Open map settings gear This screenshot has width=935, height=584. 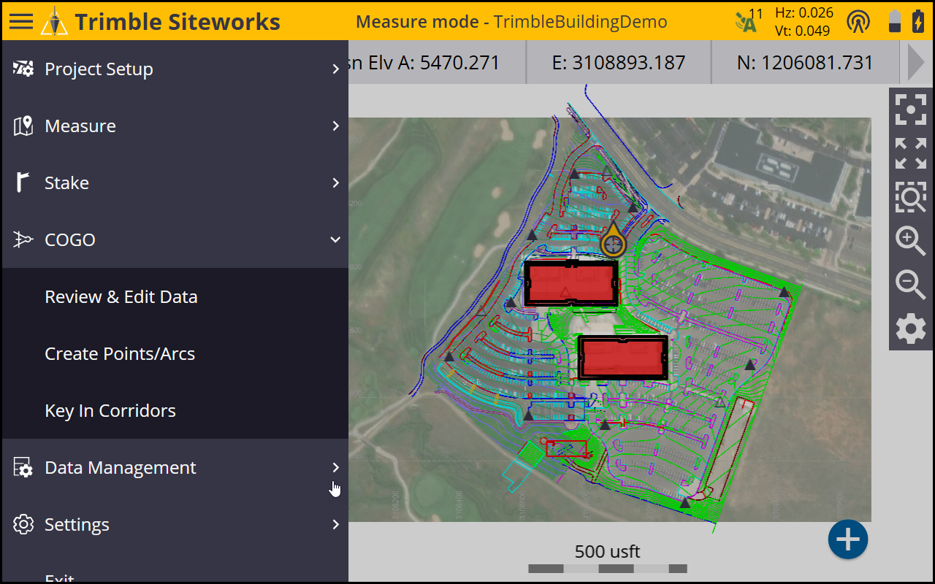click(911, 328)
